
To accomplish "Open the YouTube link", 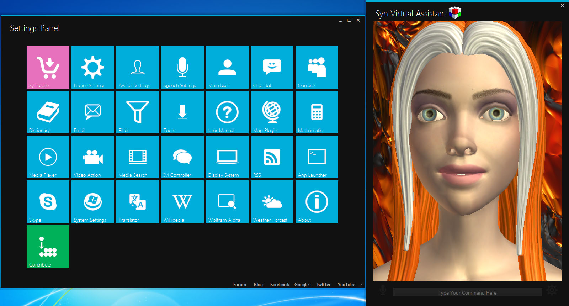I will [346, 285].
